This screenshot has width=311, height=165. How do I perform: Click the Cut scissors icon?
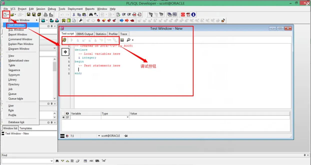[74, 14]
